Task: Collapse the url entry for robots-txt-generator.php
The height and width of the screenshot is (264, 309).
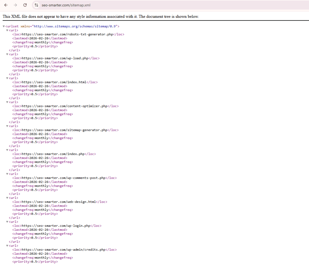Action: tap(7, 30)
